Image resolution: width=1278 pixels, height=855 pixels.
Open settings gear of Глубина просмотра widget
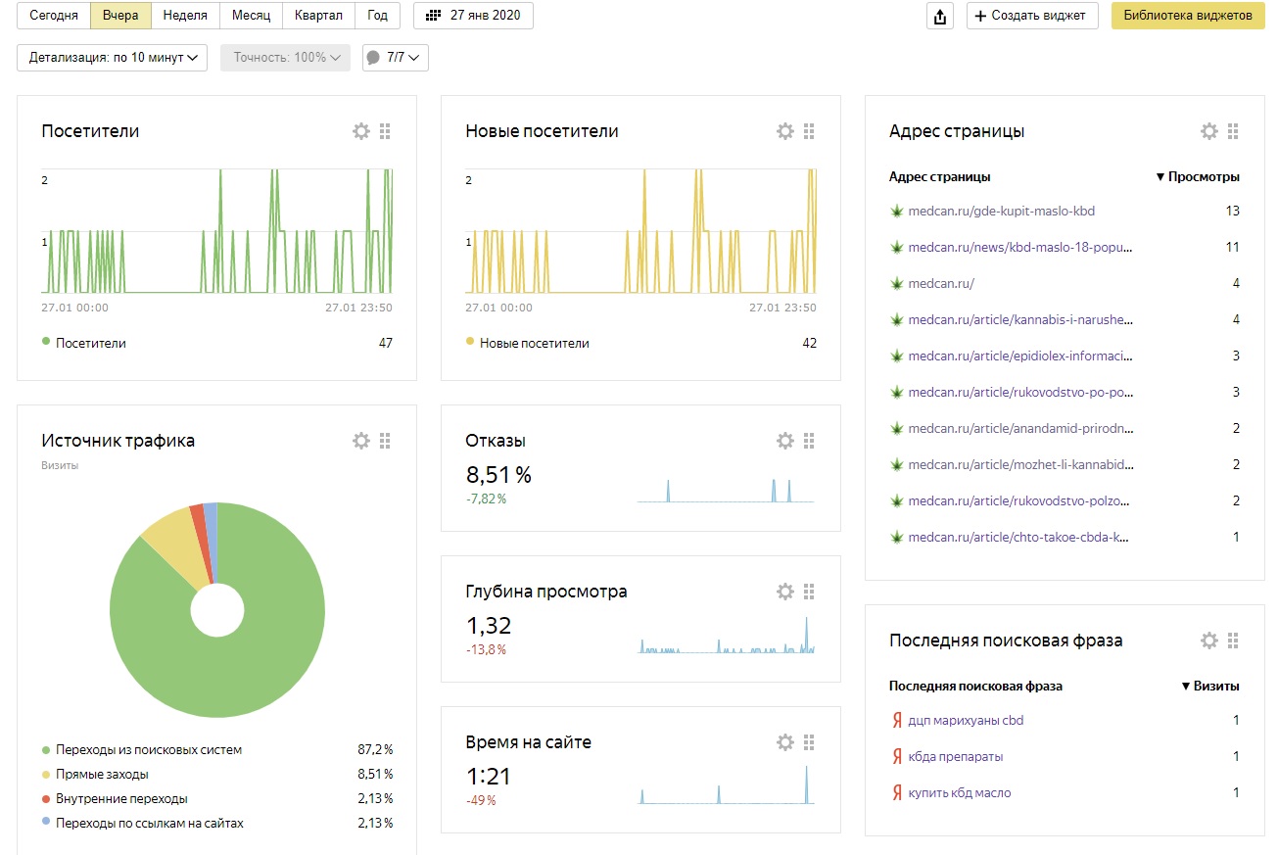785,592
